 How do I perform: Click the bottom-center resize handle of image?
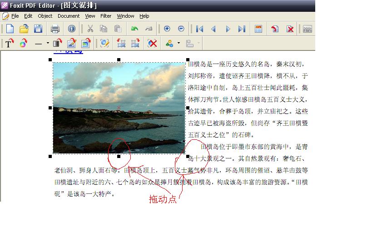tap(119, 156)
